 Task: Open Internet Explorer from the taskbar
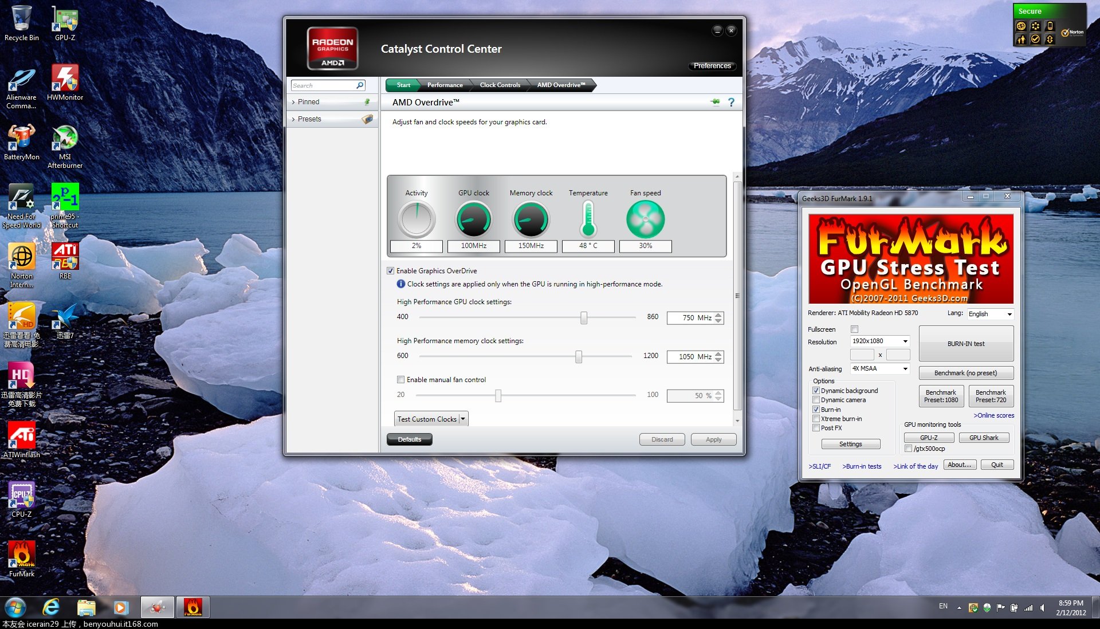51,607
